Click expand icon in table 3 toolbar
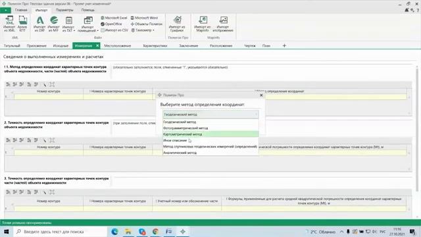 (52, 192)
